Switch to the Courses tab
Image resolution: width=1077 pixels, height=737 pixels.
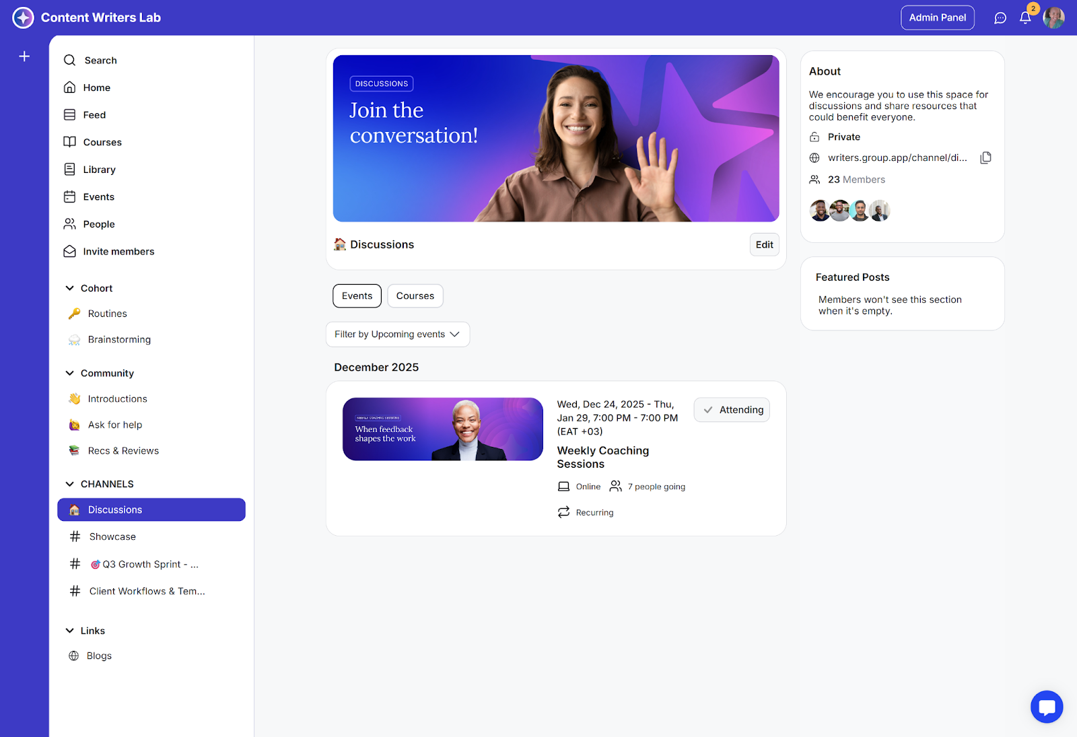click(x=415, y=296)
